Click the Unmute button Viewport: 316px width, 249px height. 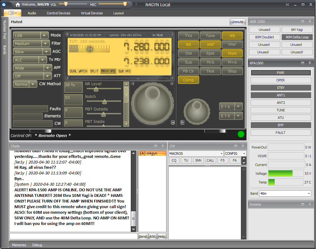coord(237,22)
